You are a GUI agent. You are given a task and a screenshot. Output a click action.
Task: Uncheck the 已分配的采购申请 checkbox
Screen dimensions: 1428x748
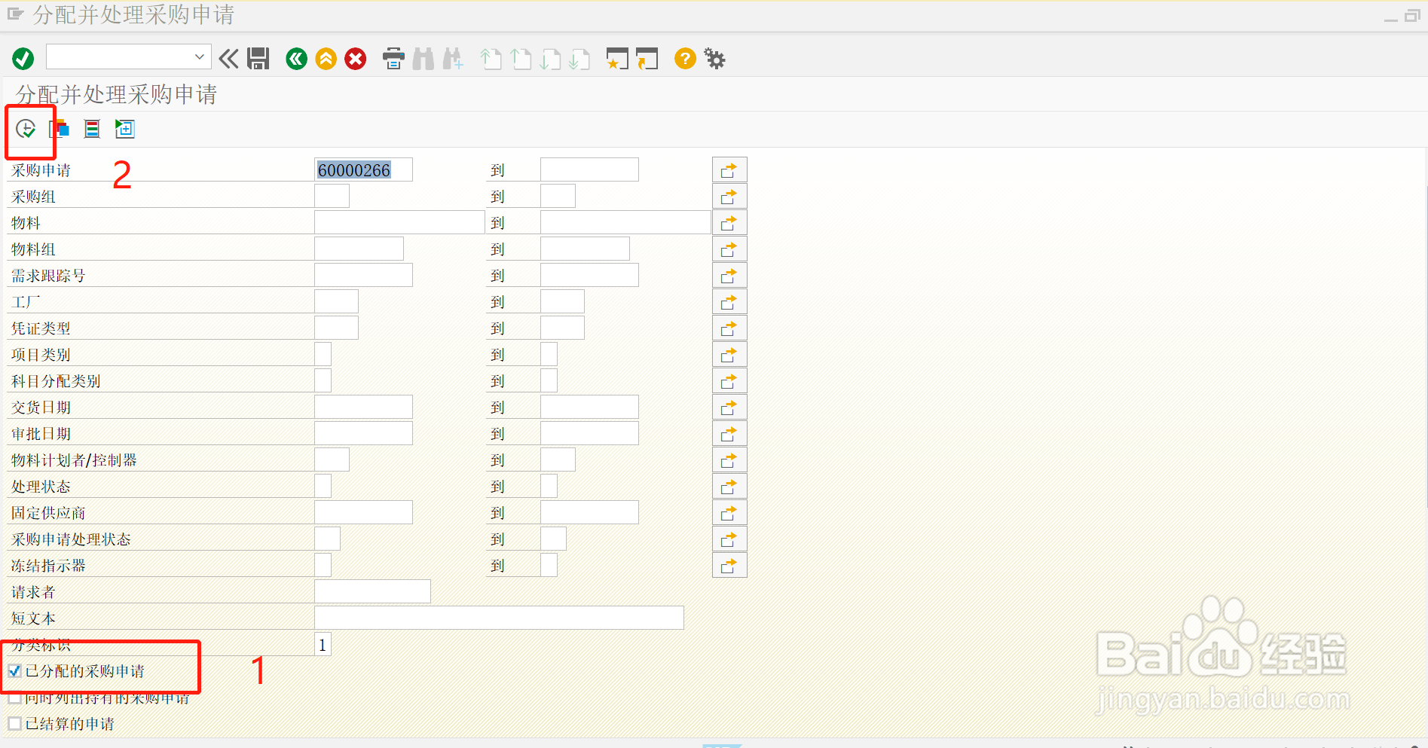pyautogui.click(x=14, y=671)
